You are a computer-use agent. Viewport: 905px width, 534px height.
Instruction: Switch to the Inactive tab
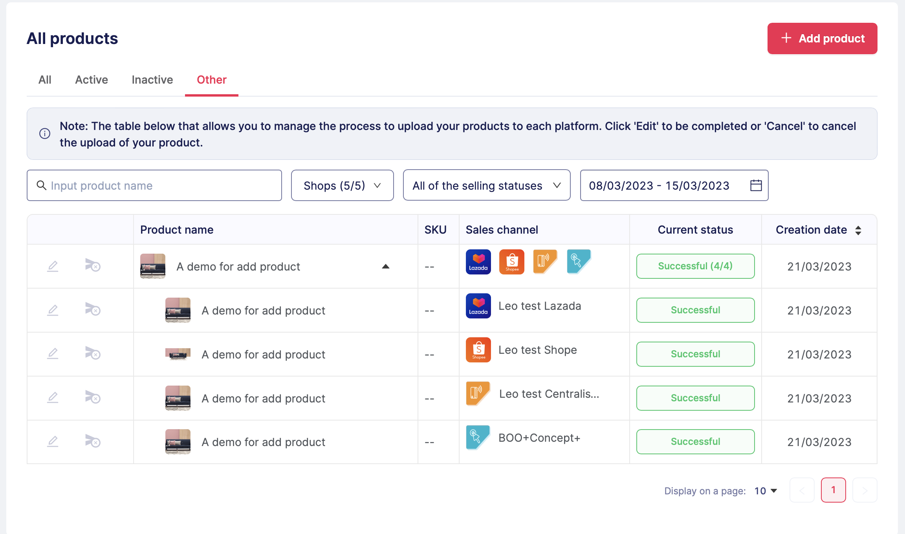pos(152,80)
